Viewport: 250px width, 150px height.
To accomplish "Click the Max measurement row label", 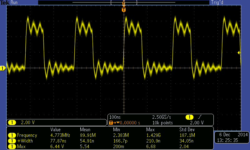I will click(x=21, y=147).
